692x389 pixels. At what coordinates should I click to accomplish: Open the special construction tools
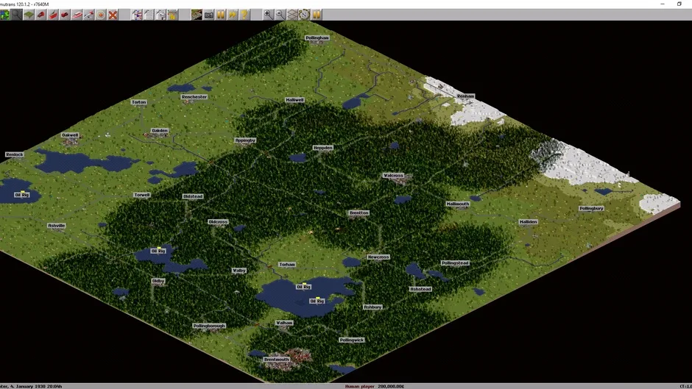(101, 15)
